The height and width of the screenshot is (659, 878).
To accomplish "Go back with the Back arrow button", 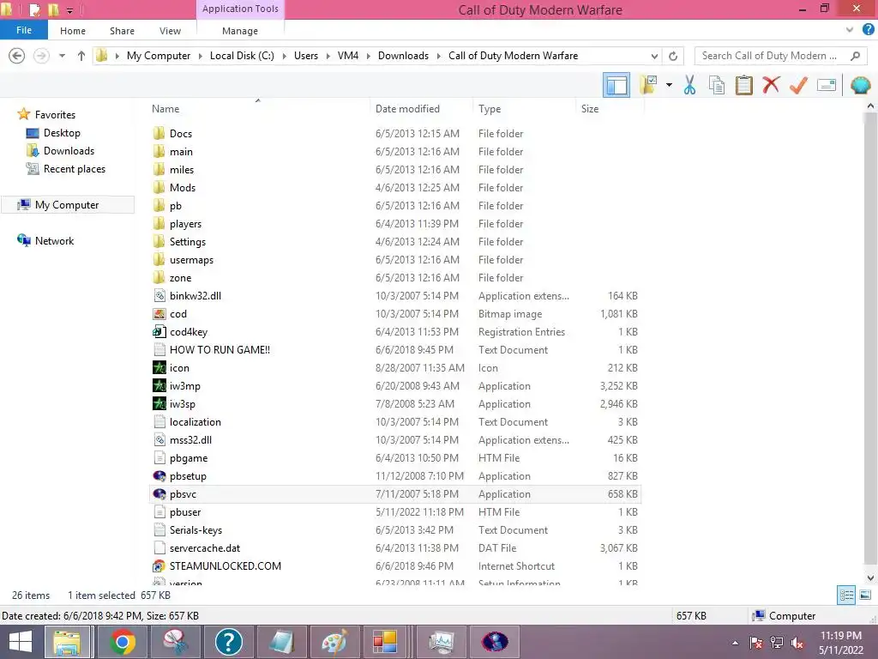I will [x=17, y=56].
